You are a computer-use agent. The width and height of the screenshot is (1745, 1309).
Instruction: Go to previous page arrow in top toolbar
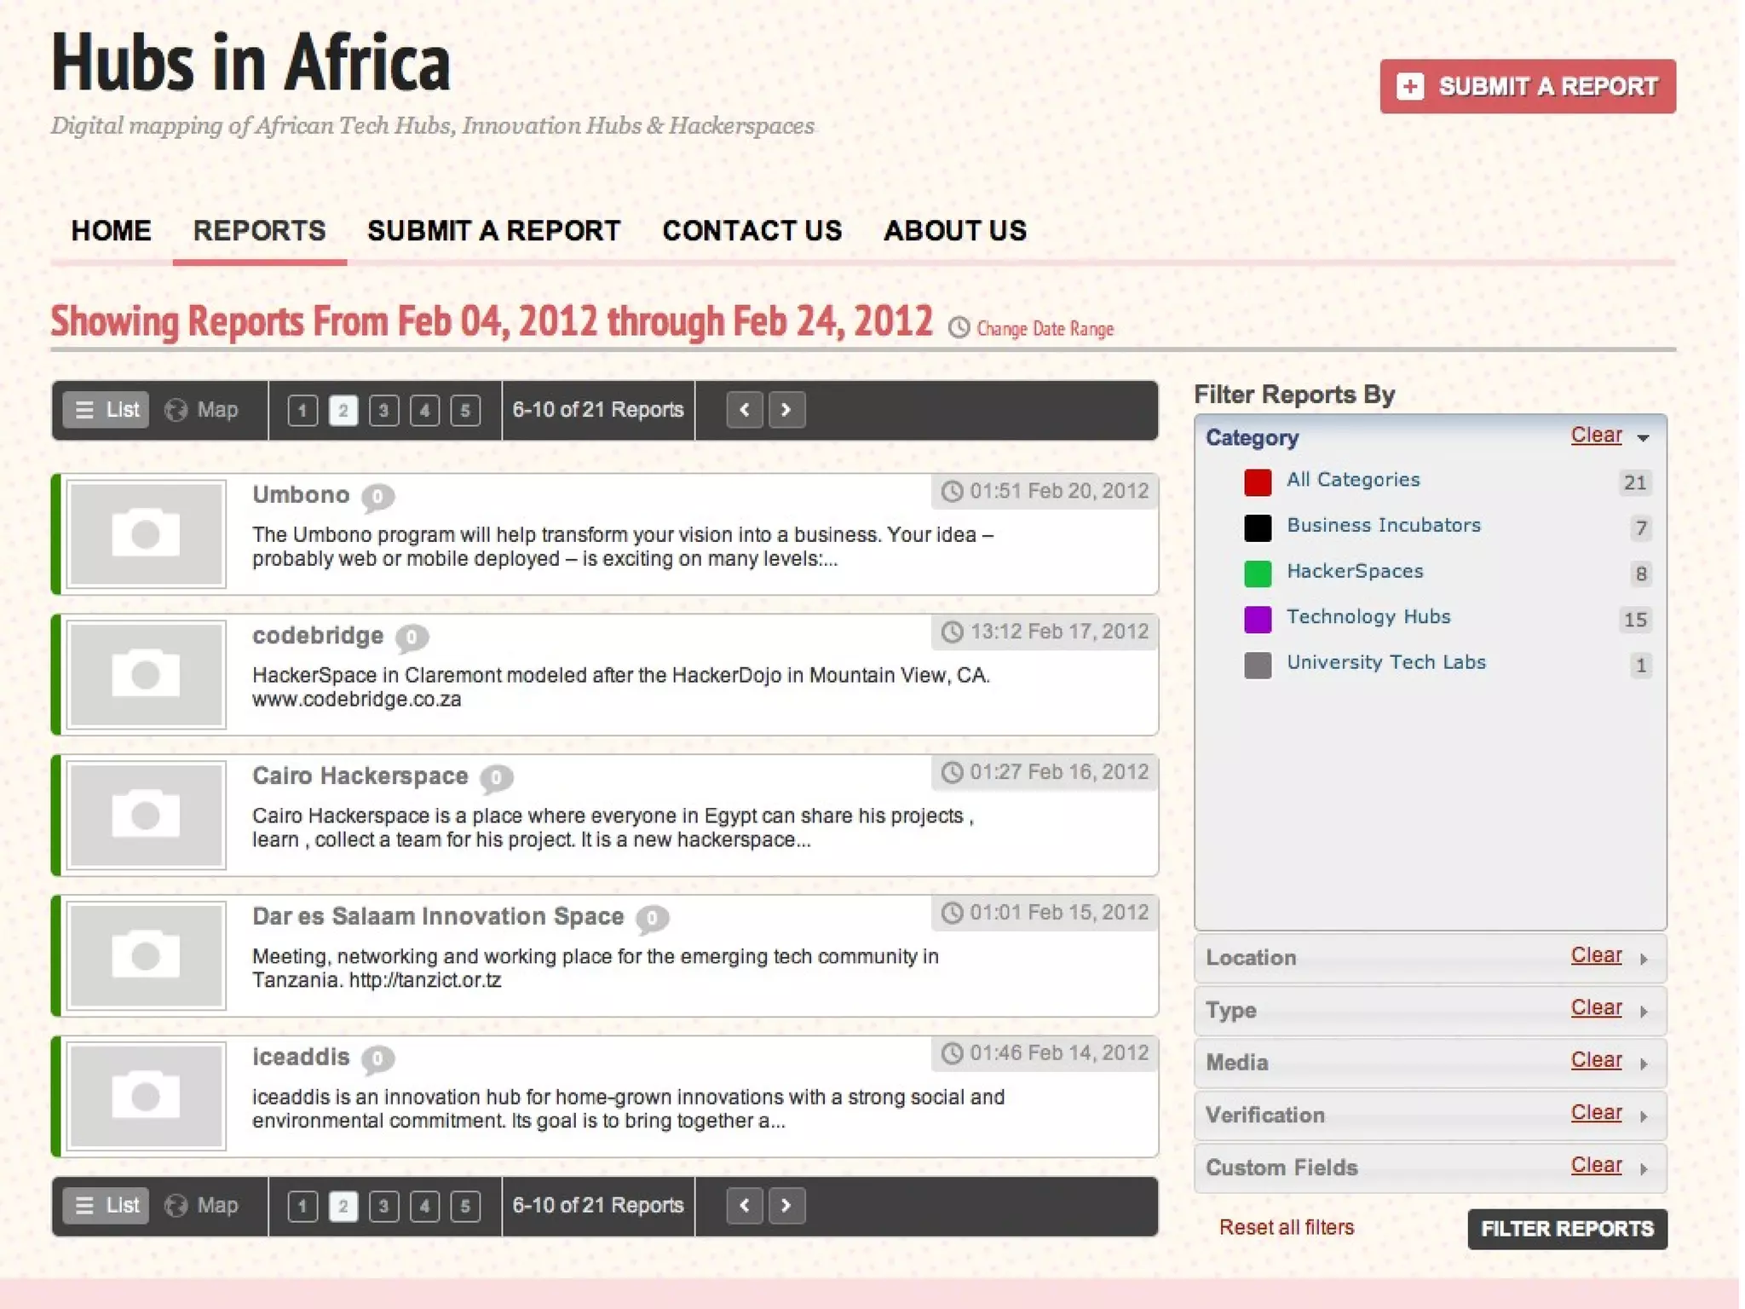point(745,410)
